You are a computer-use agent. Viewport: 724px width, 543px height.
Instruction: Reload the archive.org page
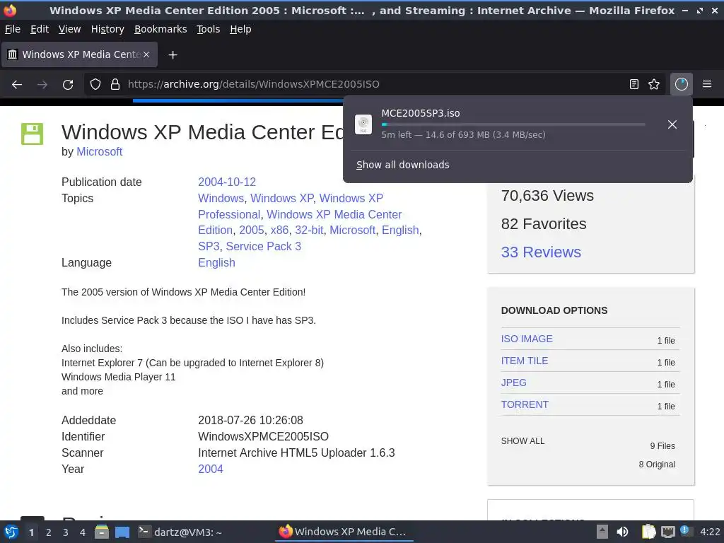pos(68,85)
